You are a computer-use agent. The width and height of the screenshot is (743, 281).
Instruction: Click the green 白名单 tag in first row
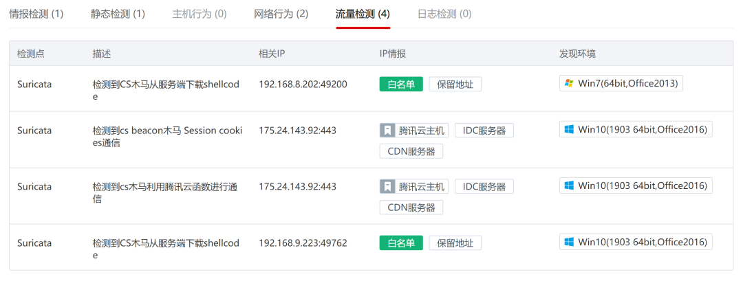(401, 85)
